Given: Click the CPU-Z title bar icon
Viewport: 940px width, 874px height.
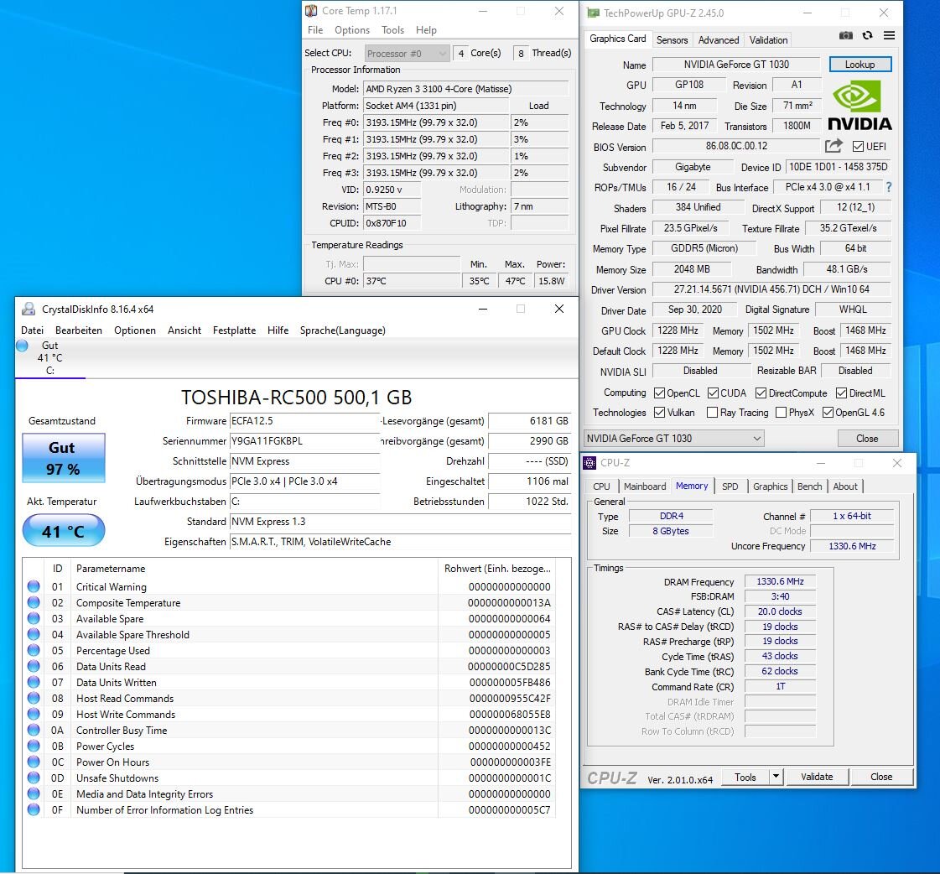Looking at the screenshot, I should coord(589,462).
